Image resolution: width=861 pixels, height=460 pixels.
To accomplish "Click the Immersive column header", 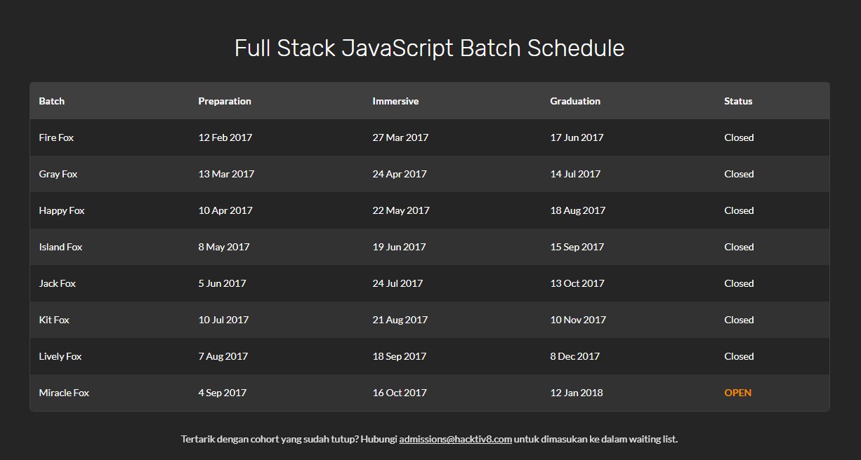I will [395, 101].
